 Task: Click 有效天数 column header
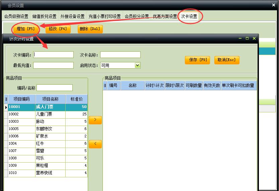(x=212, y=85)
